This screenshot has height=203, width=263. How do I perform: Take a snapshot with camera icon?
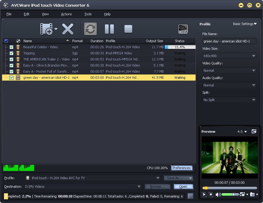[x=252, y=194]
